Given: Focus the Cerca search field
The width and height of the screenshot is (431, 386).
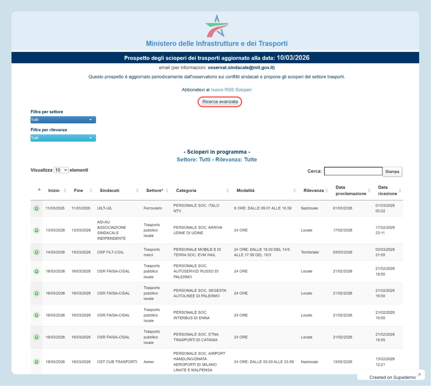Looking at the screenshot, I should pos(353,171).
